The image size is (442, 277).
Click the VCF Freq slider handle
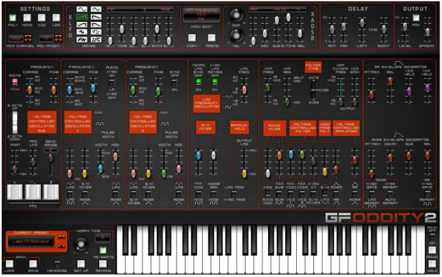pyautogui.click(x=268, y=88)
